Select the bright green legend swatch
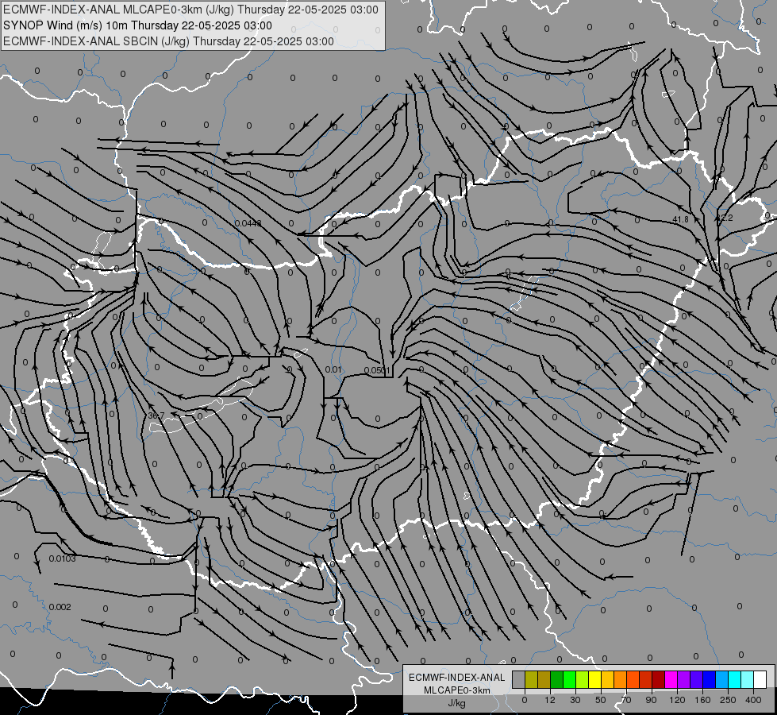This screenshot has height=715, width=777. pos(569,680)
